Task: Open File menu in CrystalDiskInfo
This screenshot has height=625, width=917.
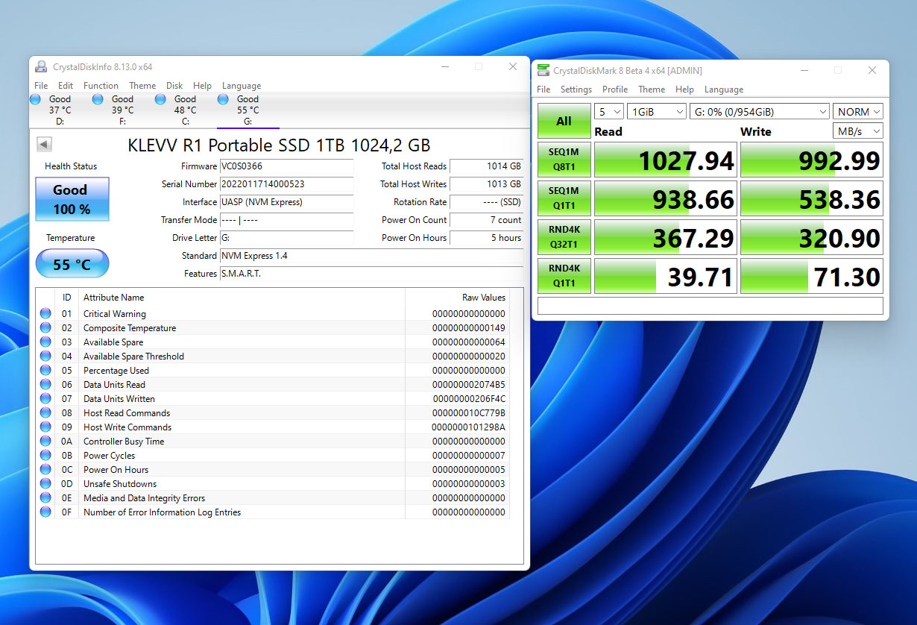Action: 41,86
